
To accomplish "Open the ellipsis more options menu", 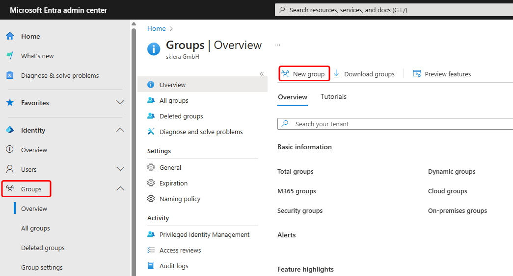I will tap(277, 45).
